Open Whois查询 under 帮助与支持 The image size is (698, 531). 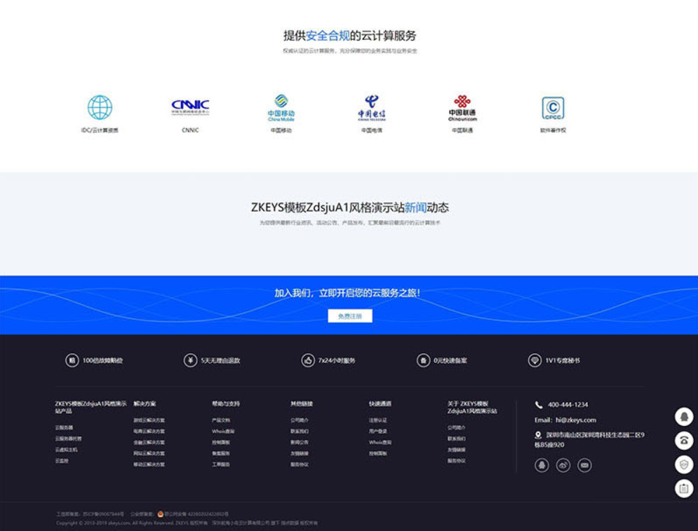(x=223, y=432)
